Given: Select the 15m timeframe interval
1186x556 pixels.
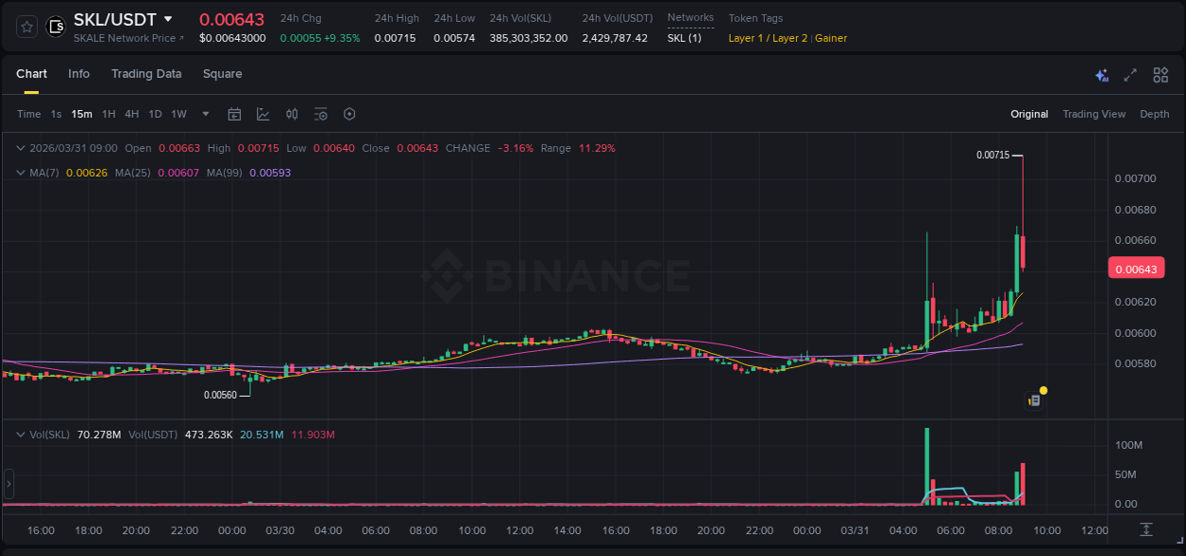Looking at the screenshot, I should [x=82, y=114].
